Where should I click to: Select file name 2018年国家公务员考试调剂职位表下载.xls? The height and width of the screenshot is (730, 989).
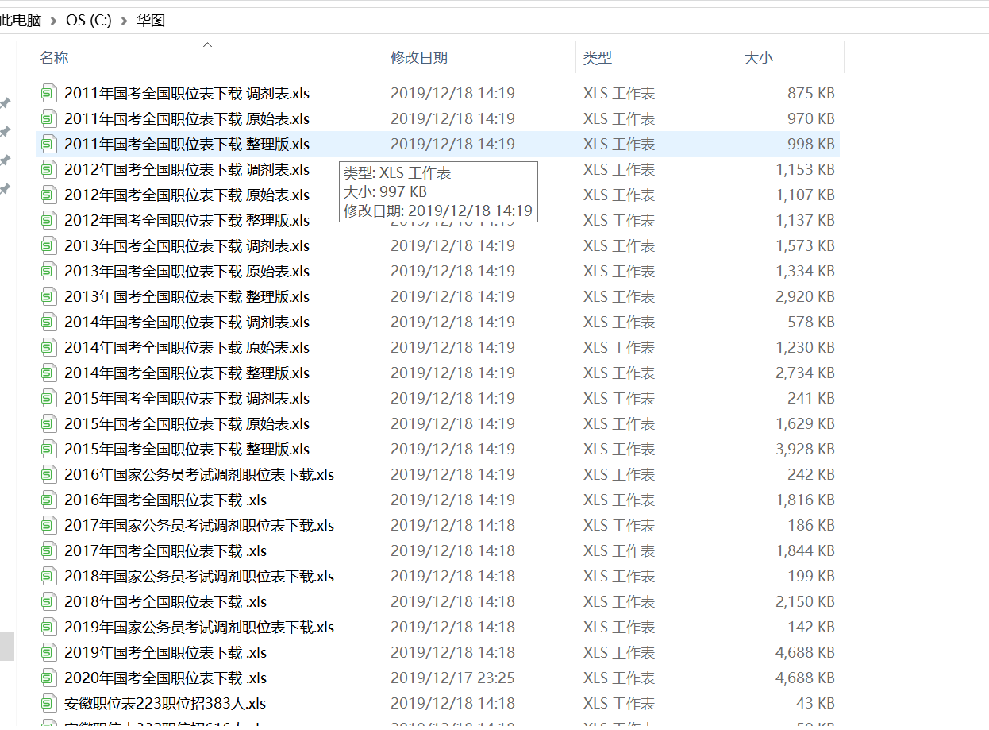tap(199, 576)
